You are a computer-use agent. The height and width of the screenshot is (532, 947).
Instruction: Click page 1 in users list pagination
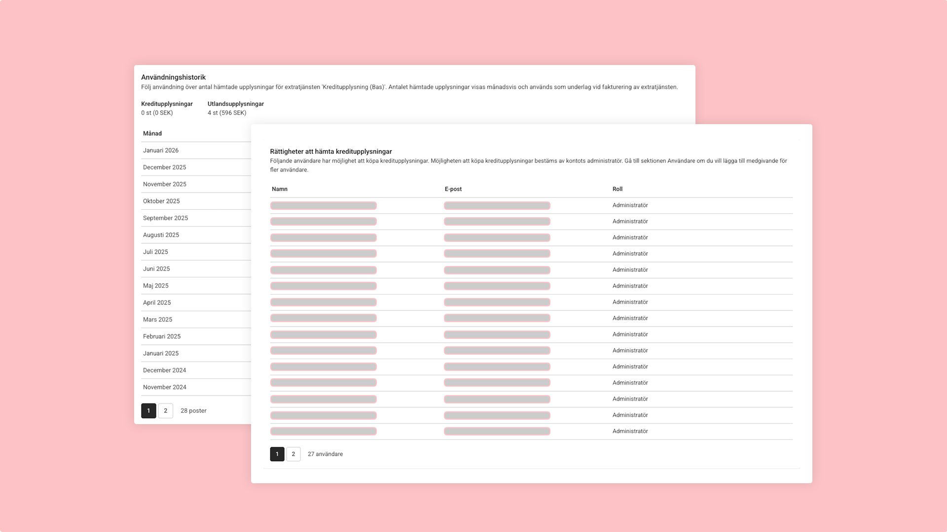coord(277,454)
